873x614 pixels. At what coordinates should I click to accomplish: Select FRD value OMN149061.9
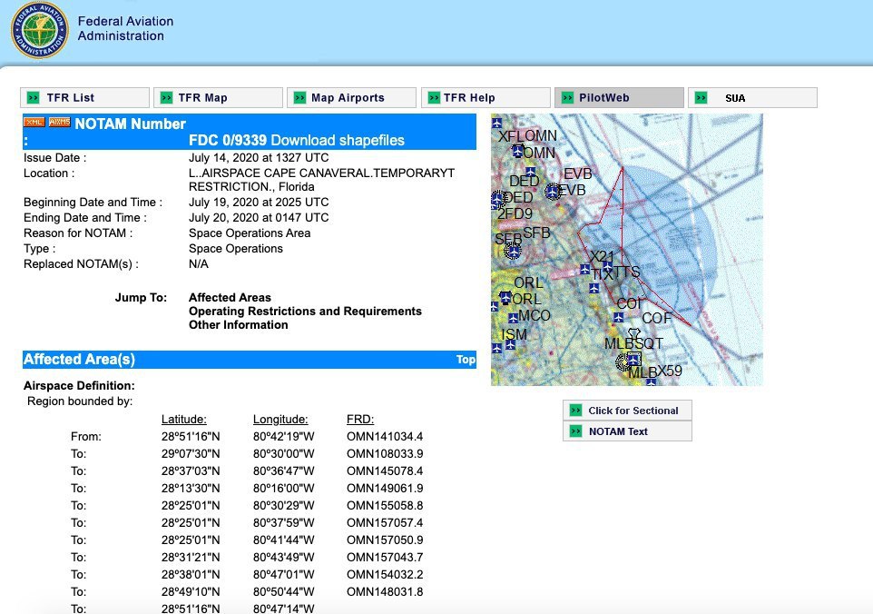385,489
